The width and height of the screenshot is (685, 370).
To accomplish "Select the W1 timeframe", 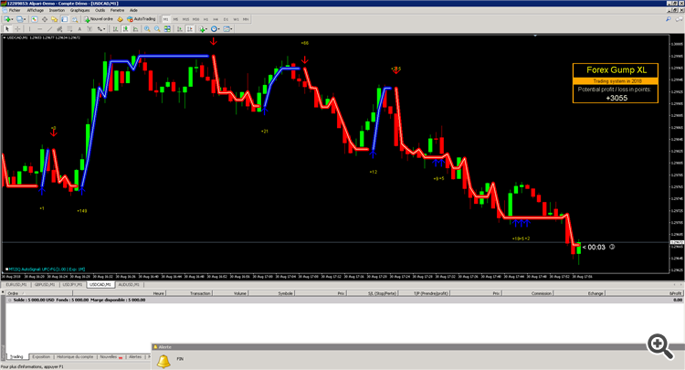I will pyautogui.click(x=236, y=19).
